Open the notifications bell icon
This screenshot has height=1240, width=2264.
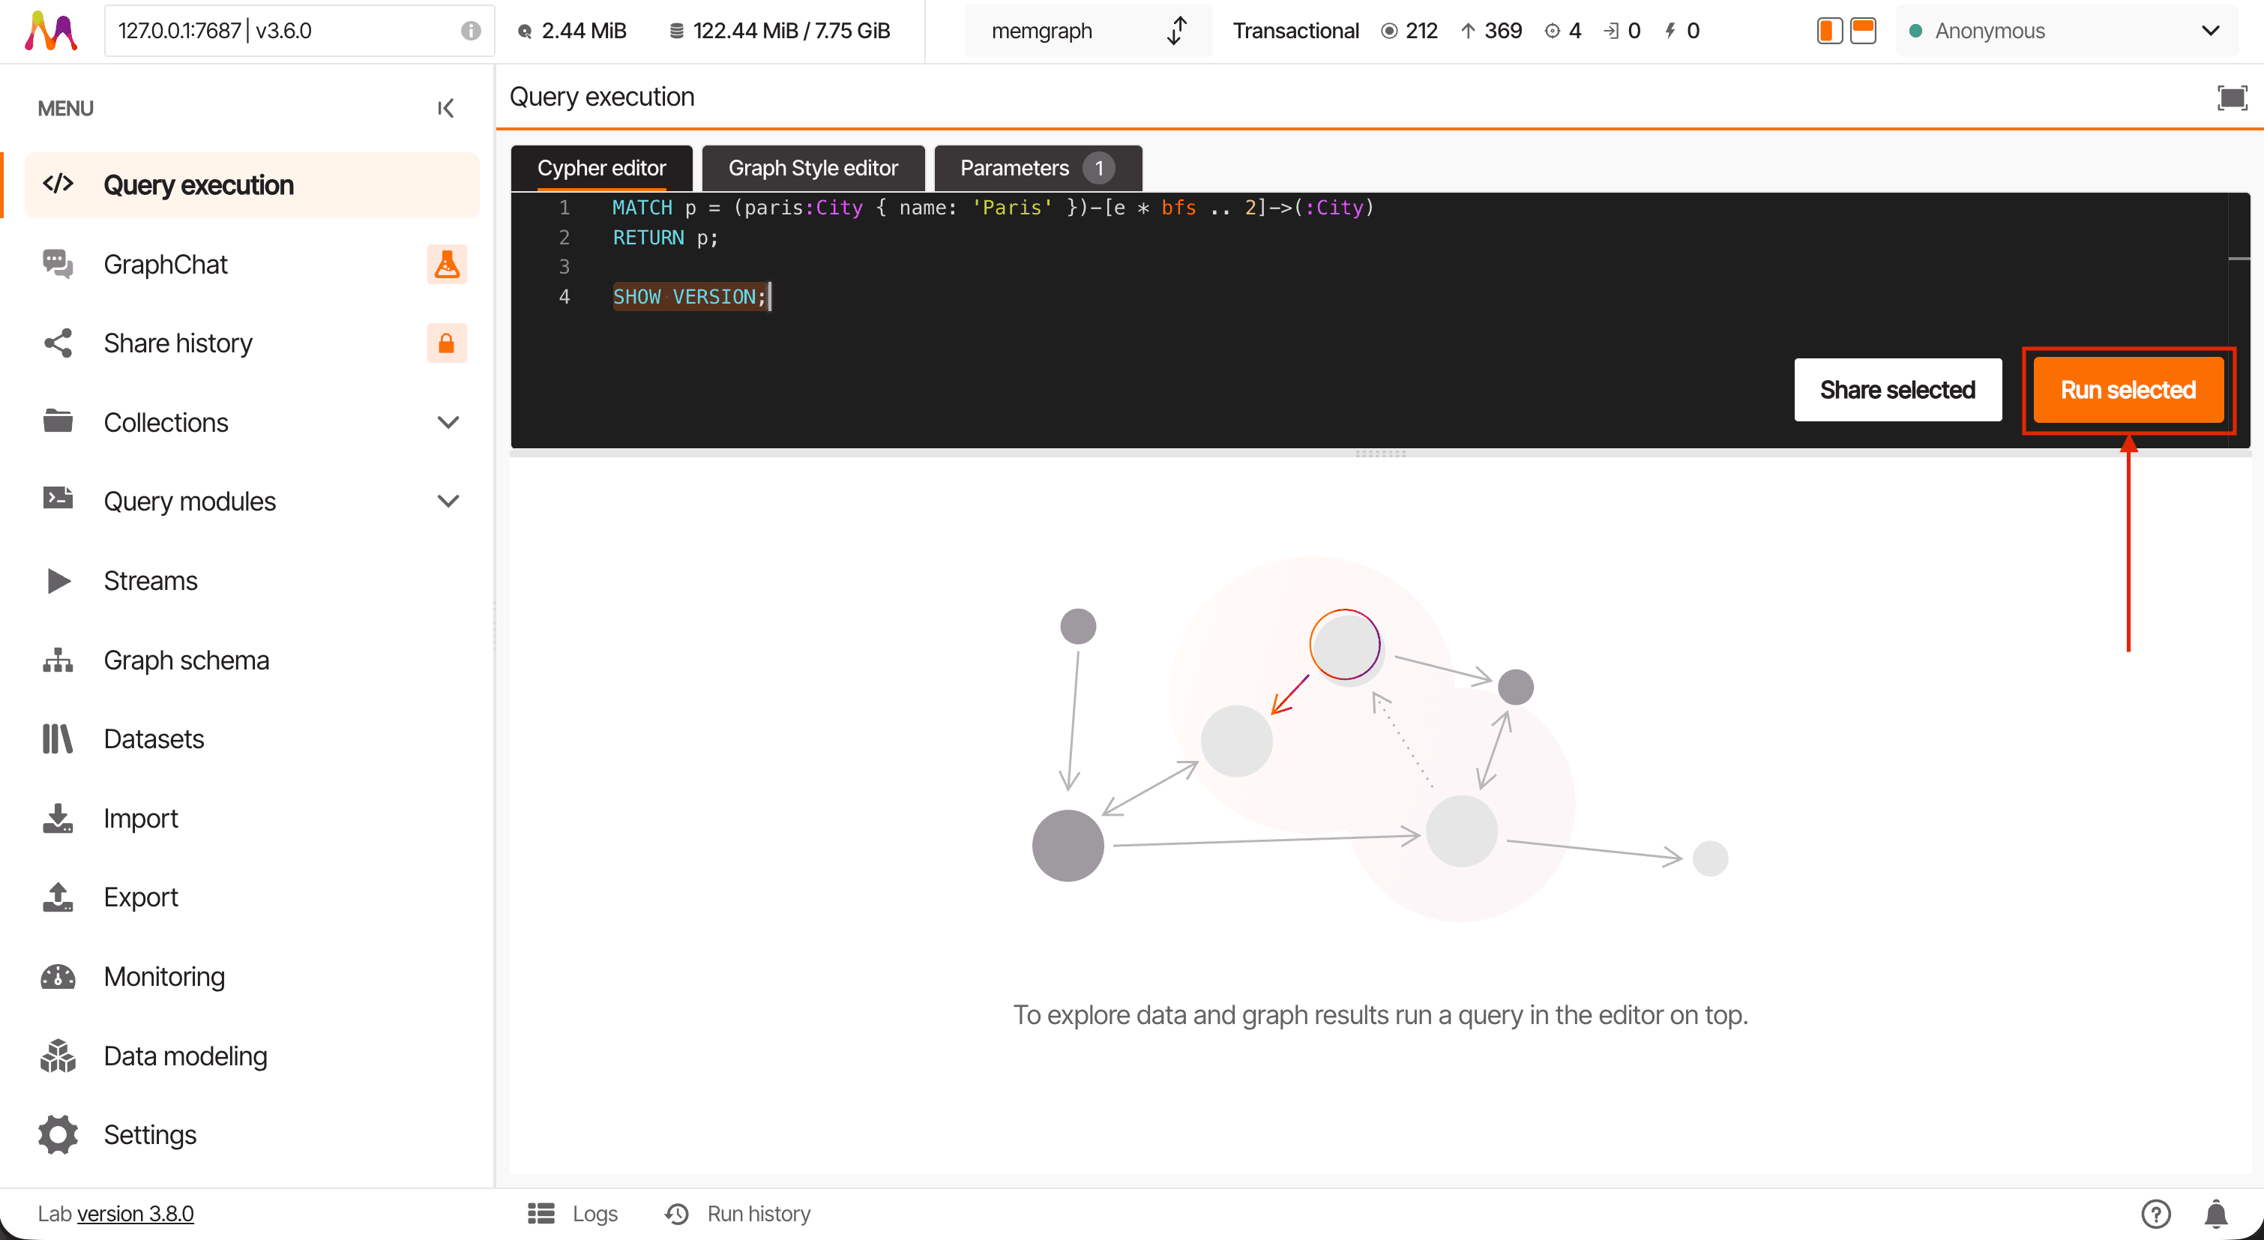(x=2216, y=1214)
